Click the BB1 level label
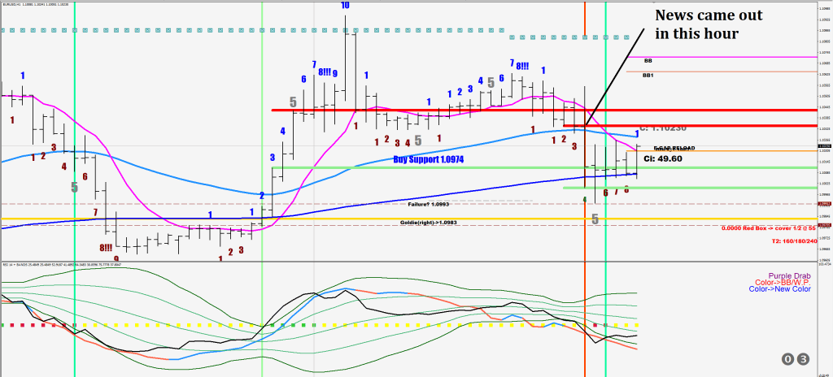The image size is (833, 377). tap(648, 75)
